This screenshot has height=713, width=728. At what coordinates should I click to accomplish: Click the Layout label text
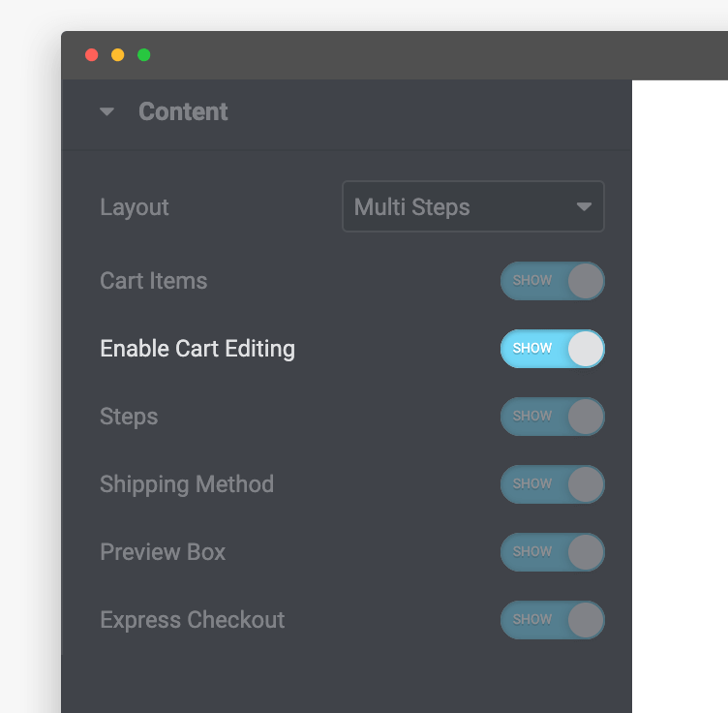135,207
